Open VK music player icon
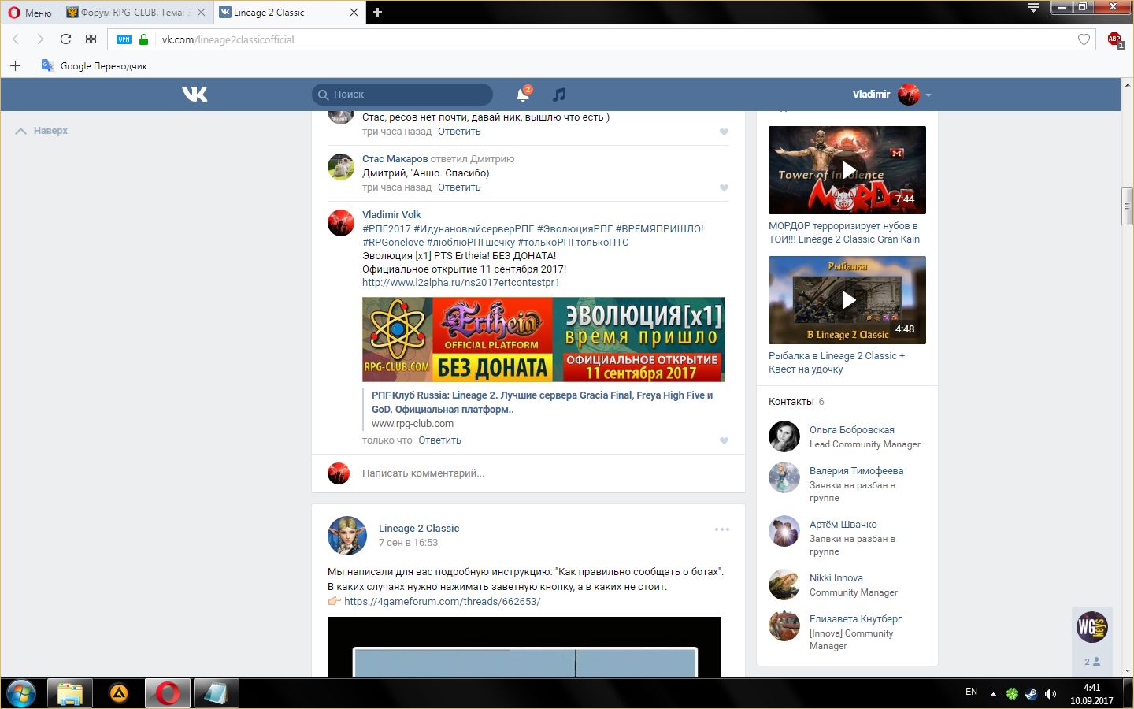This screenshot has height=709, width=1134. [559, 95]
